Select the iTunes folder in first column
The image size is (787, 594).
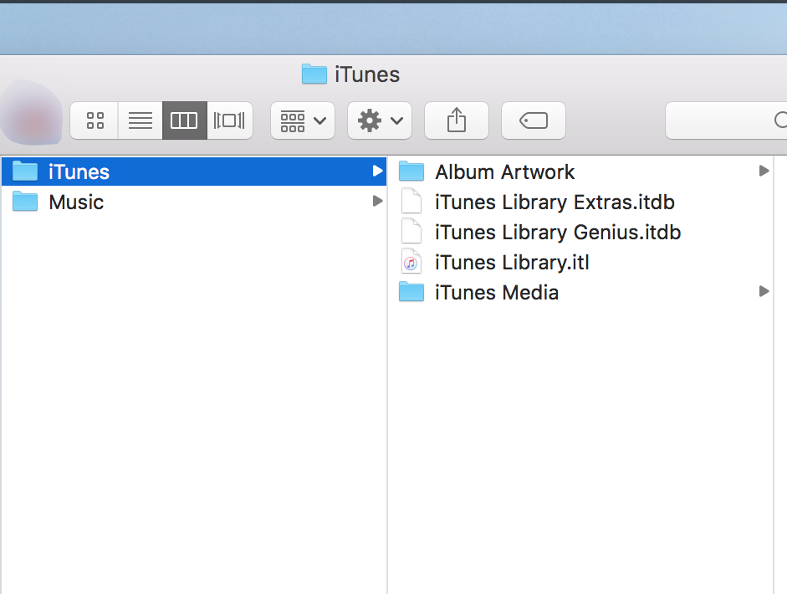194,172
